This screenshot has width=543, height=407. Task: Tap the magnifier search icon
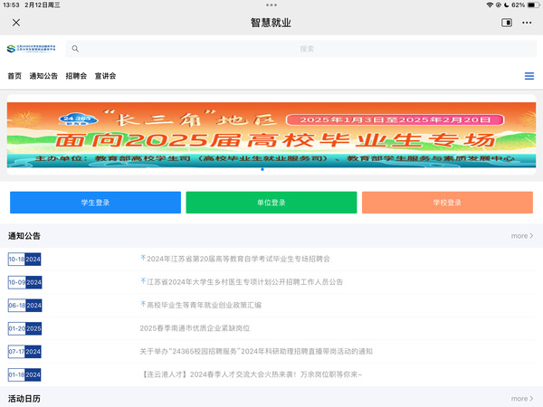[x=75, y=49]
